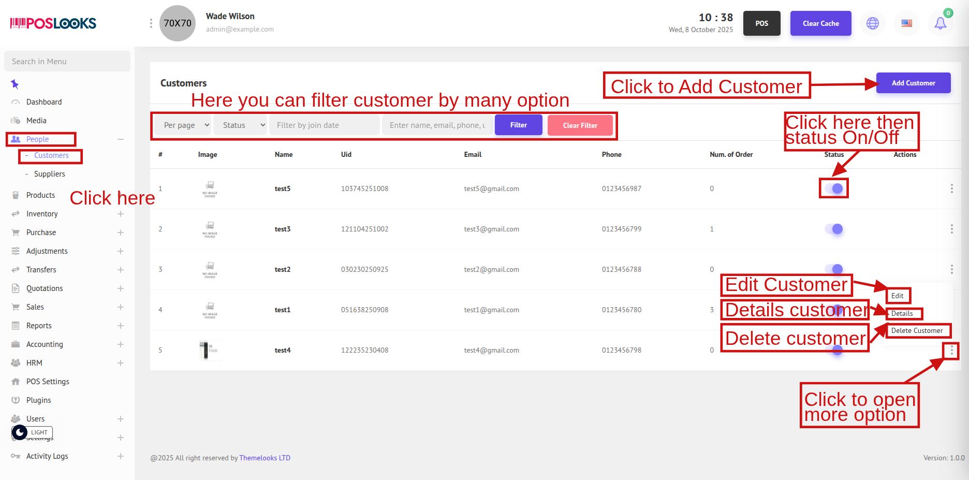Select Delete Customer from the options menu
Image resolution: width=969 pixels, height=480 pixels.
point(917,331)
